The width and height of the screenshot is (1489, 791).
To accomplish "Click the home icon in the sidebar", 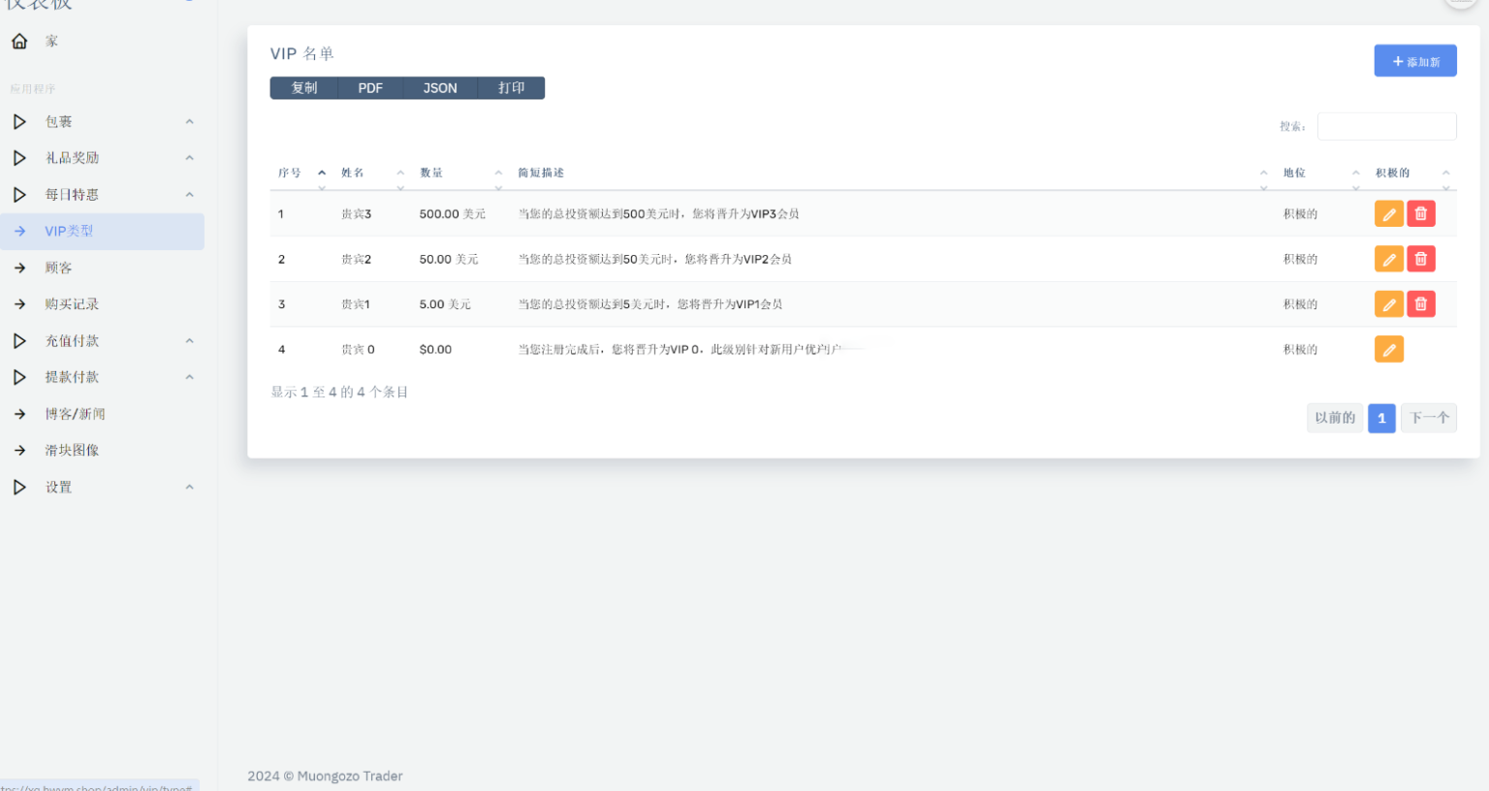I will click(19, 41).
